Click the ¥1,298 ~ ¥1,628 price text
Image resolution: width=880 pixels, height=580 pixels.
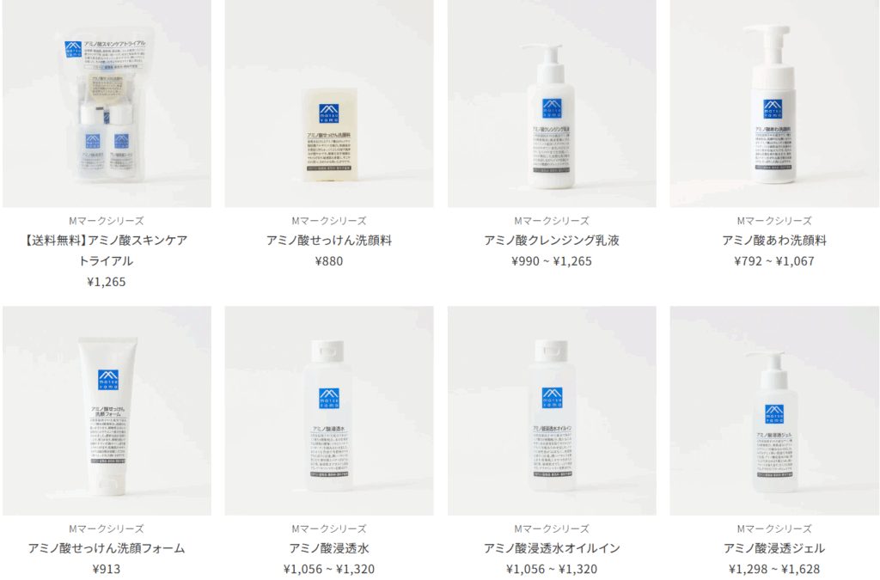pyautogui.click(x=774, y=569)
